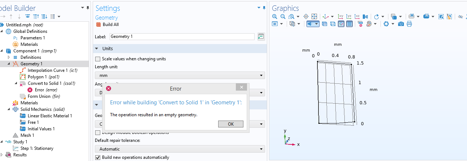
Task: Open the Length unit dropdown
Action: click(180, 75)
